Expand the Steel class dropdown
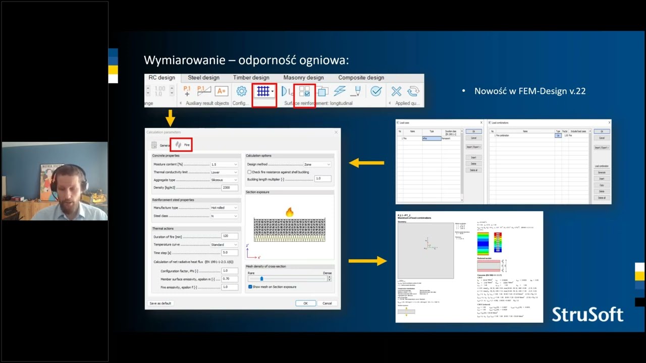646x363 pixels. pyautogui.click(x=224, y=216)
